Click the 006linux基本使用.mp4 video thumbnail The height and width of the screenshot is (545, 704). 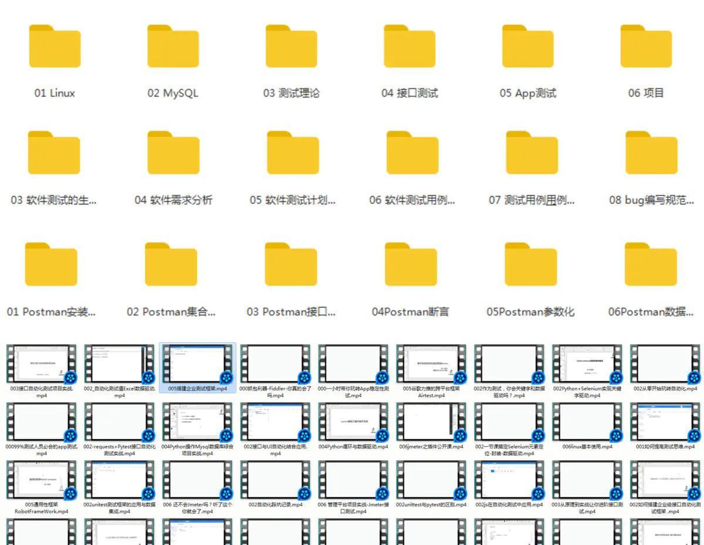[588, 422]
